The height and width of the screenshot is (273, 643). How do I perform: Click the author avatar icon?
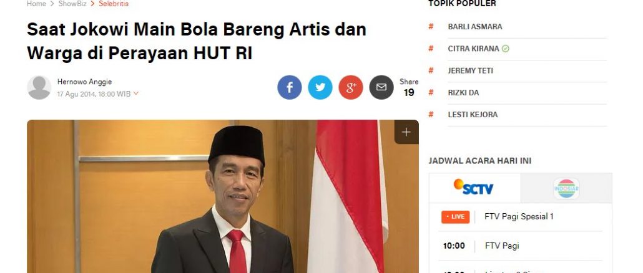coord(39,87)
